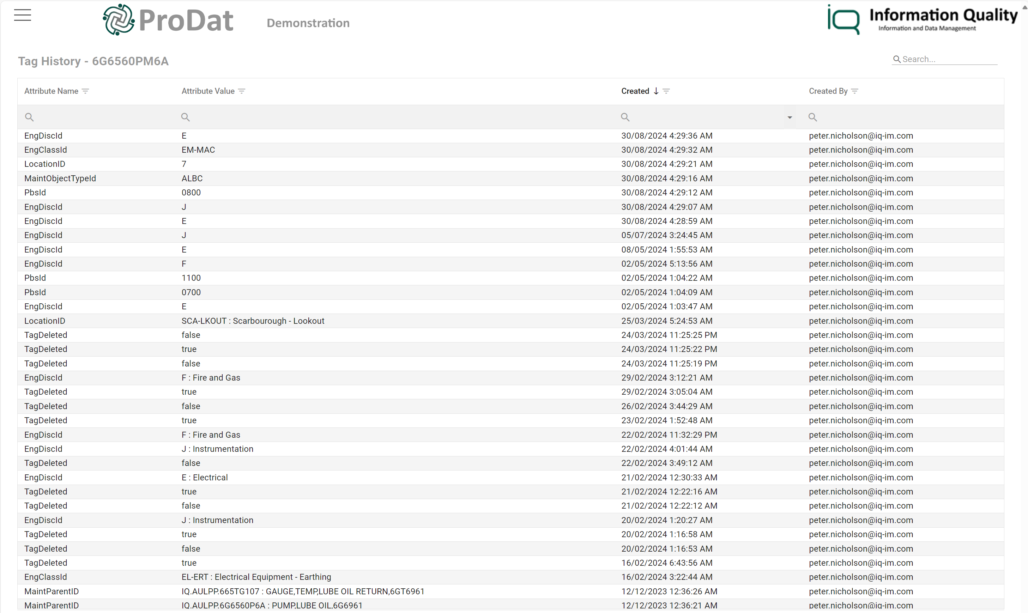Click the Attribute Name filter icon

(85, 91)
